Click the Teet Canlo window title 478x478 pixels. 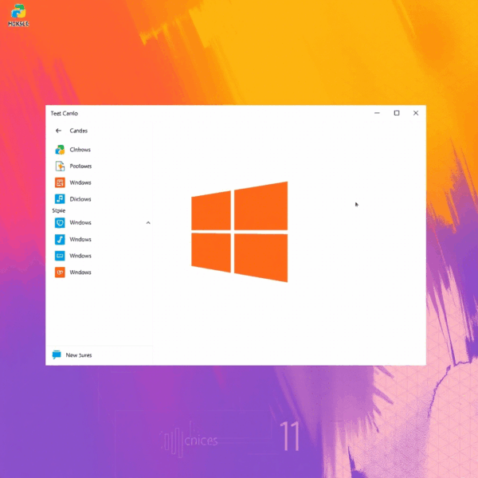pyautogui.click(x=64, y=113)
